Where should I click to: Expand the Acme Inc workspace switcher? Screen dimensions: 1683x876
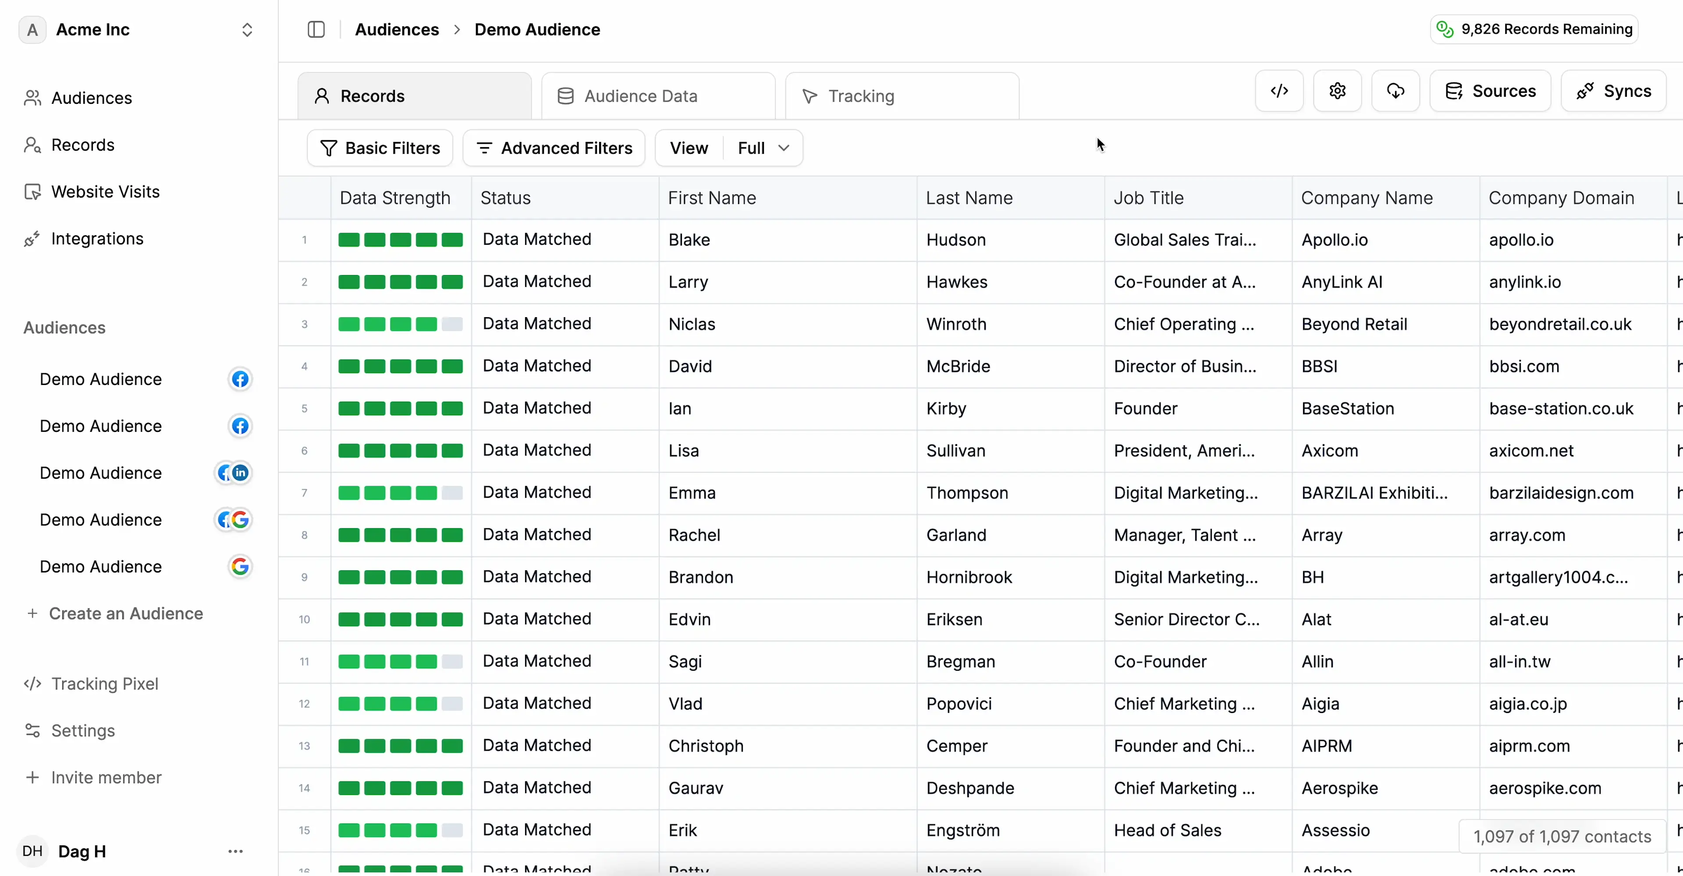click(247, 29)
